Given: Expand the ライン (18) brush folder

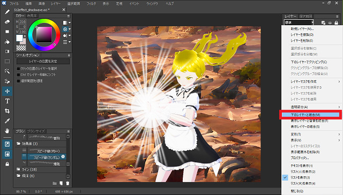Looking at the screenshot, I should click(x=18, y=169).
